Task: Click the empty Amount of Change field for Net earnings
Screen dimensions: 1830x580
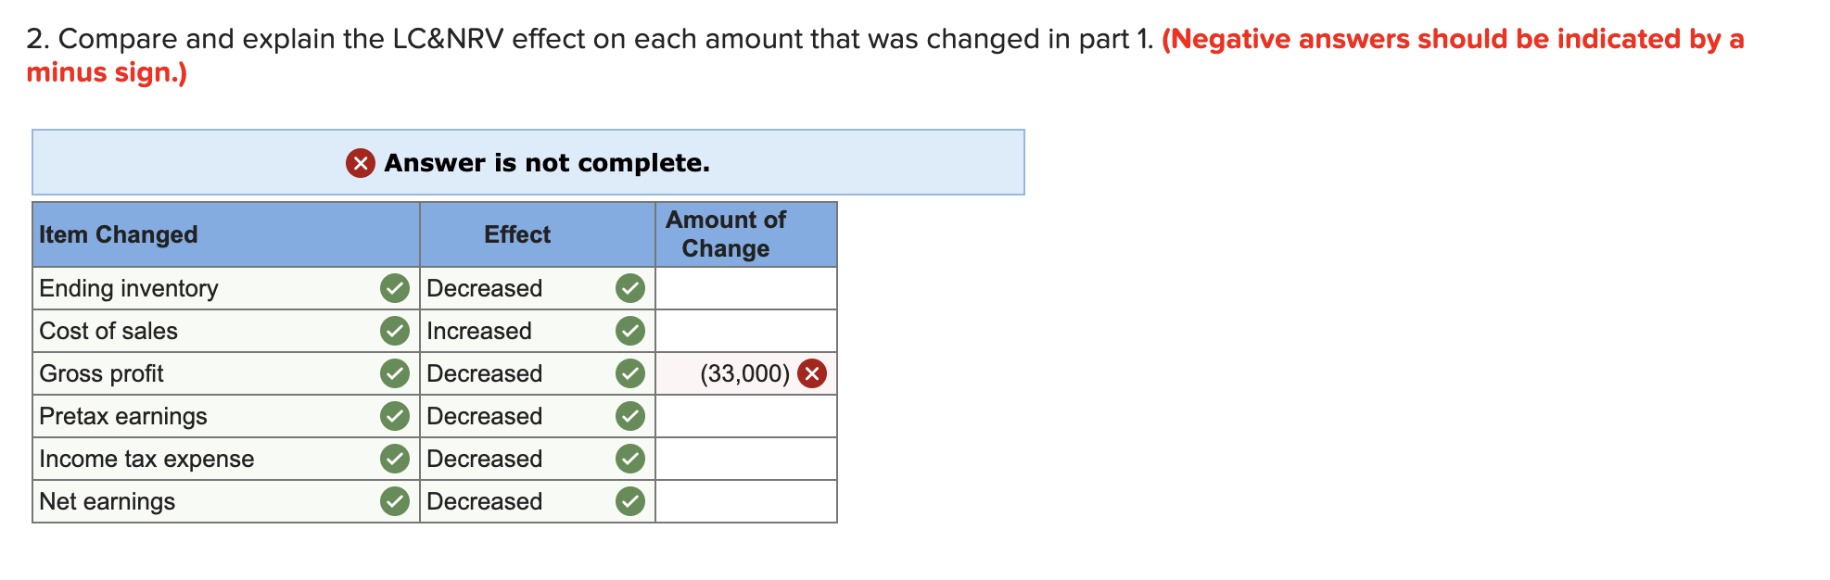Action: pos(745,500)
